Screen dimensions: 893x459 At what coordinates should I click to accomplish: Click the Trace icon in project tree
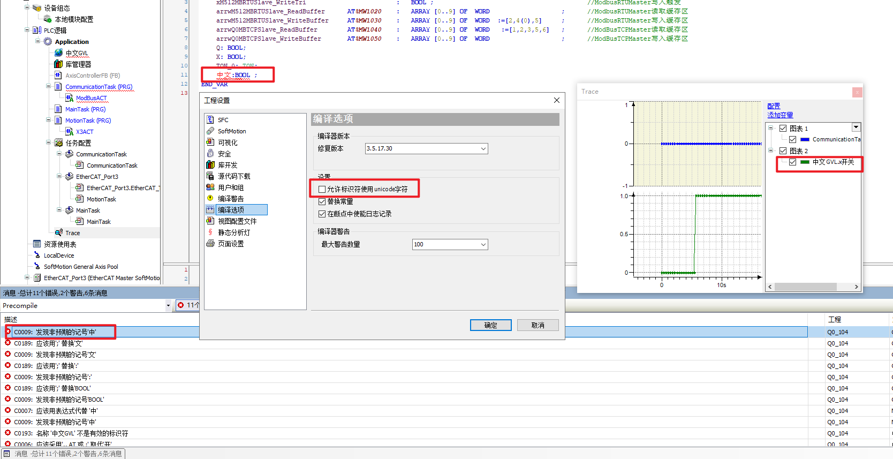tap(59, 233)
